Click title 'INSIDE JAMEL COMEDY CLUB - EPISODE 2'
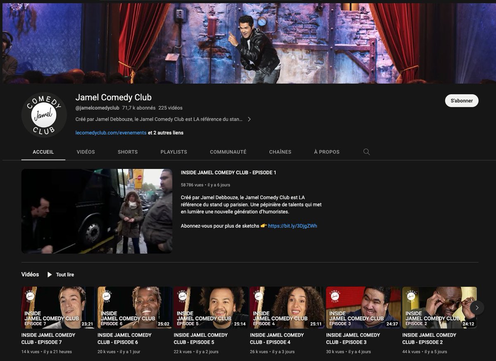This screenshot has height=361, width=496. tap(429, 339)
